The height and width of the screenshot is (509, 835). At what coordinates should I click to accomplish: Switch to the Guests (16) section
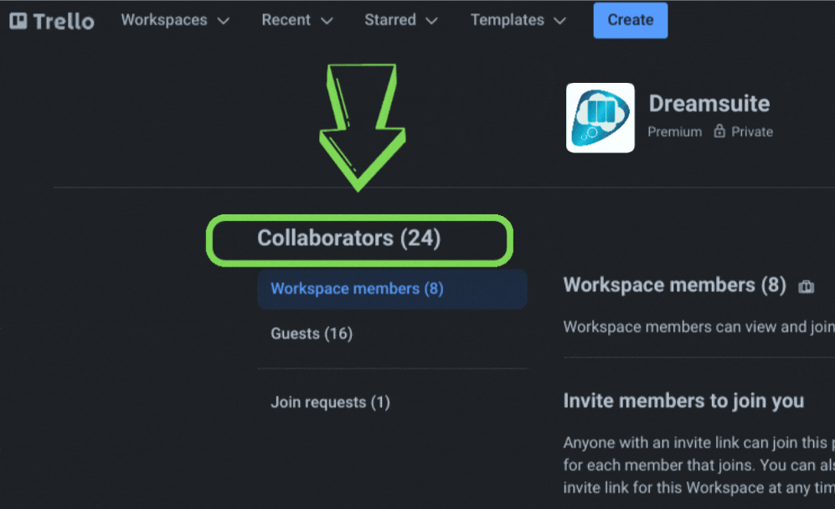pos(312,333)
